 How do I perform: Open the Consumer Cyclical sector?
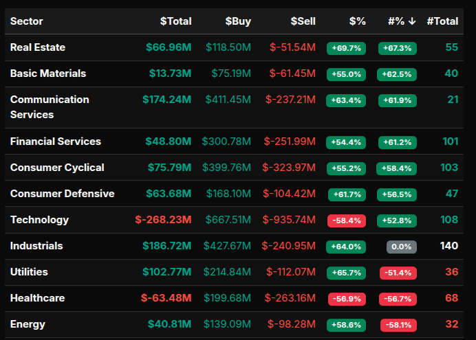pyautogui.click(x=57, y=168)
